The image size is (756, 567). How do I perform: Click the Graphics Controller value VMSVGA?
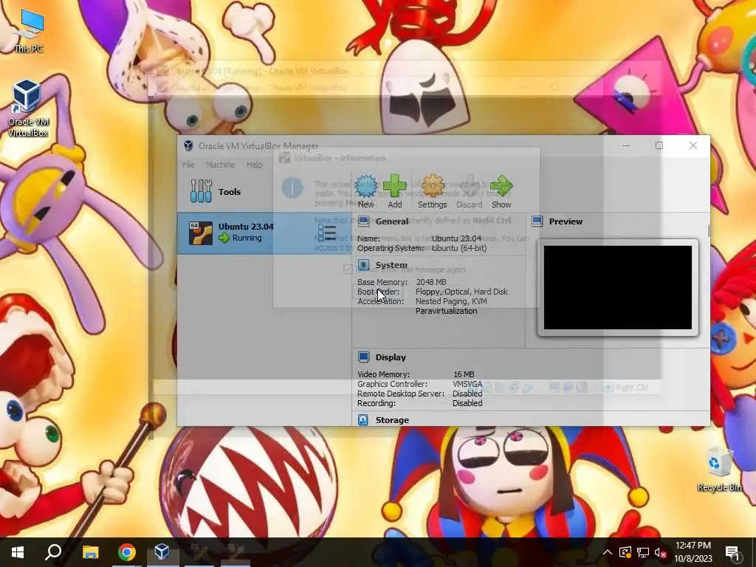tap(467, 384)
